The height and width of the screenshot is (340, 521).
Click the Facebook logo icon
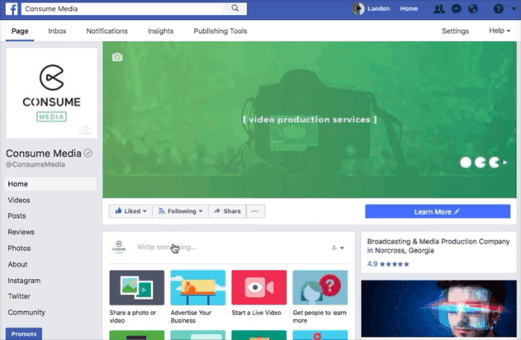pos(12,8)
